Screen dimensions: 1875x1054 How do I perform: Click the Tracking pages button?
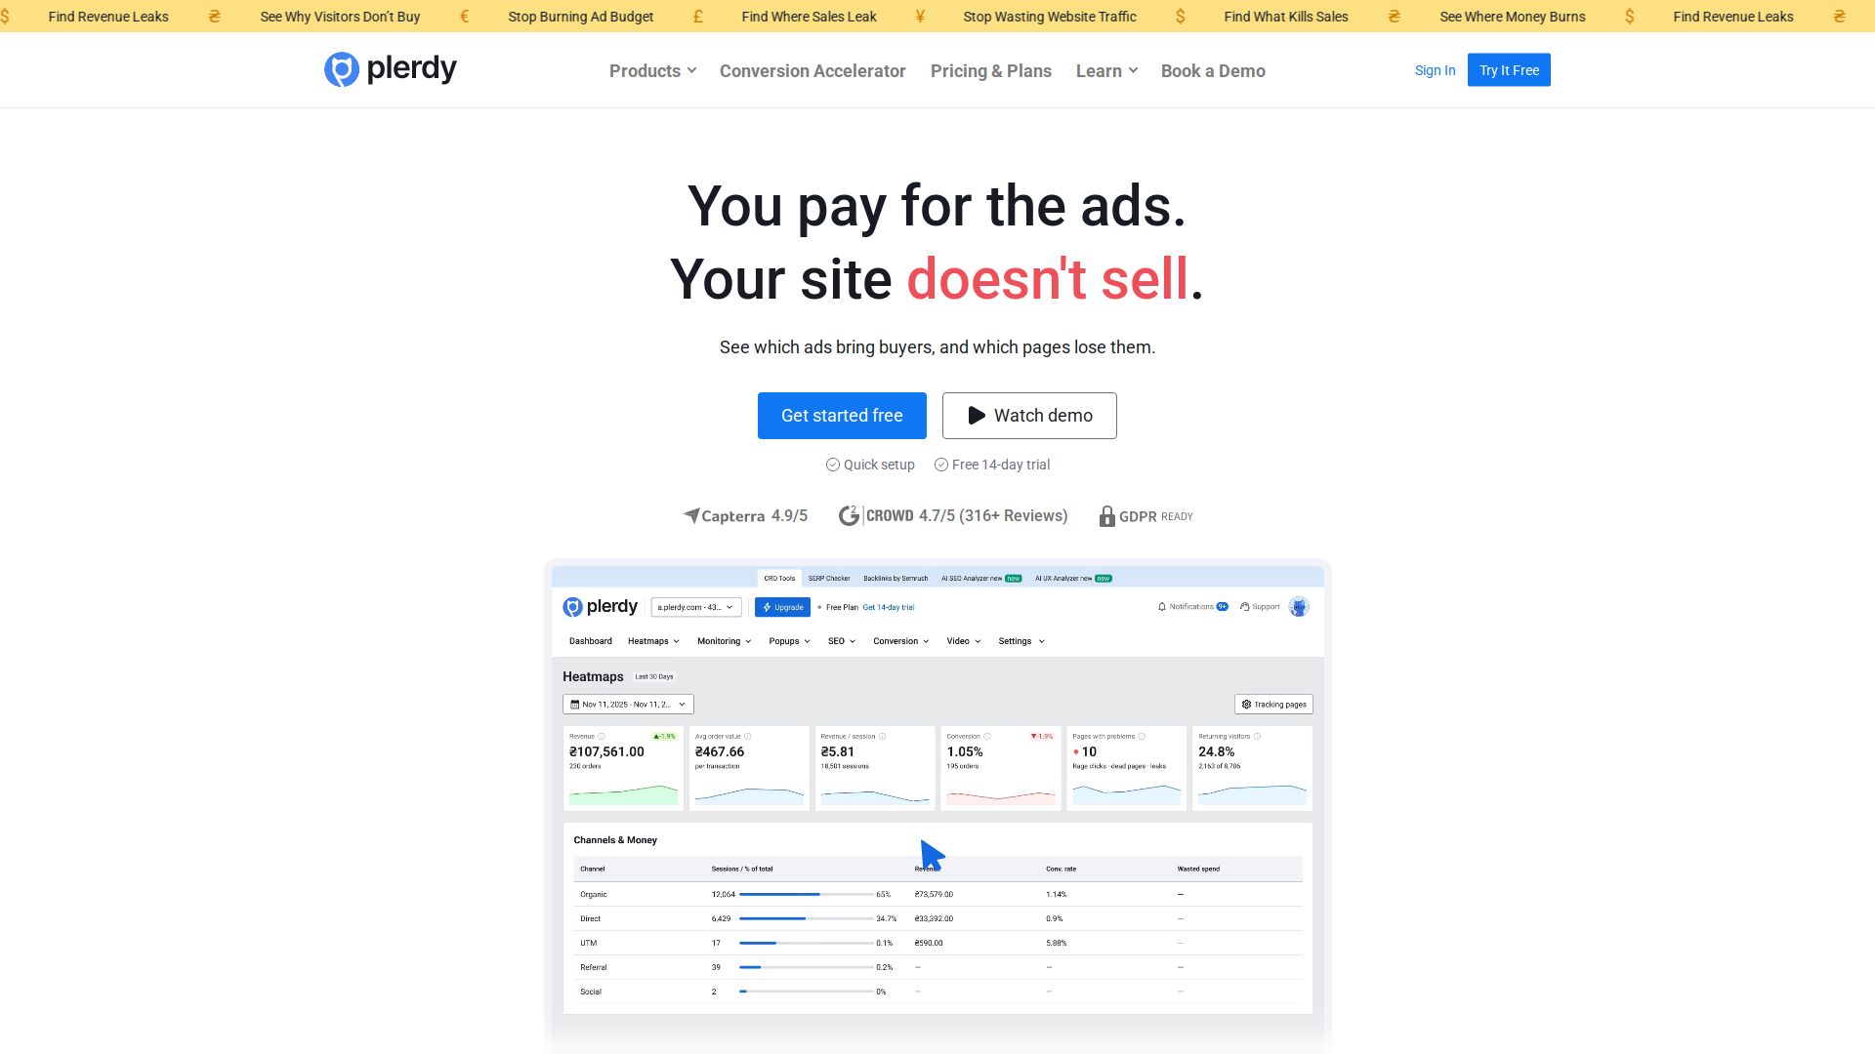(x=1273, y=705)
